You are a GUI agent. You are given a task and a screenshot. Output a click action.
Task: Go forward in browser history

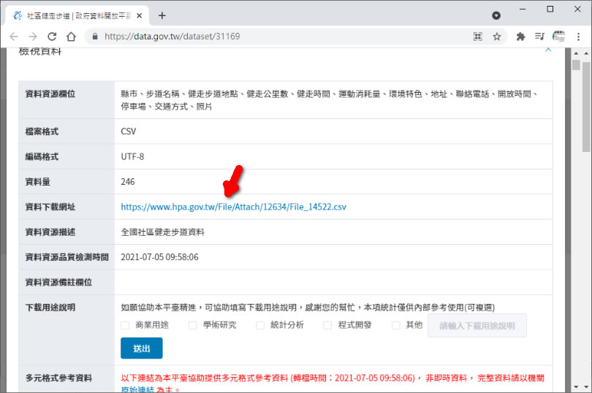tap(33, 37)
